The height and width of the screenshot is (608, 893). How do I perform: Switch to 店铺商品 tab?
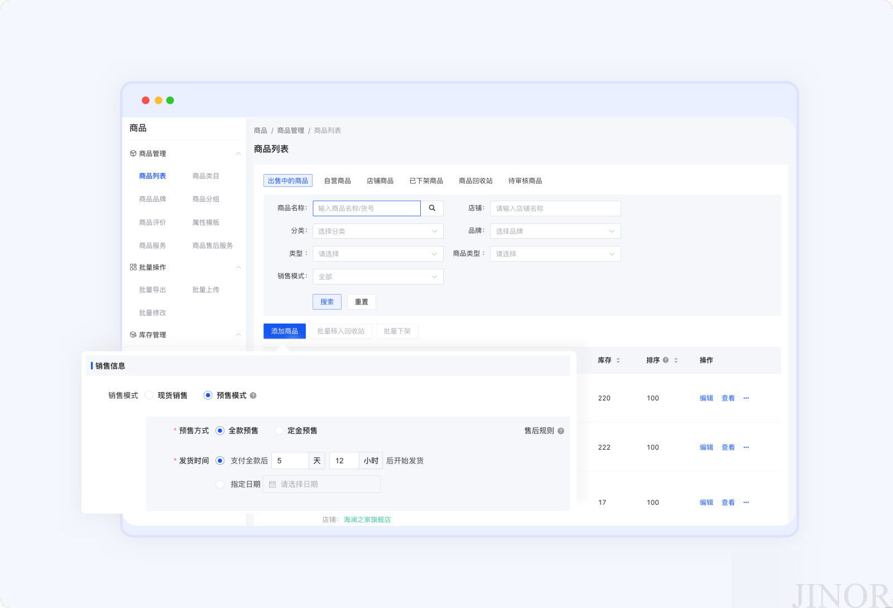380,181
